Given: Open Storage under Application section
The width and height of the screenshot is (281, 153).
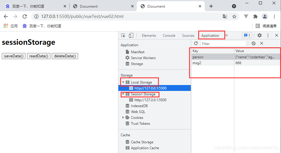Looking at the screenshot, I should [137, 64].
